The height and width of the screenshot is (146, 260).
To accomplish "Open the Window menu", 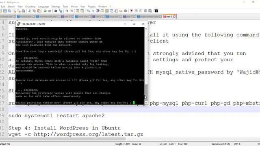I will (x=103, y=6).
